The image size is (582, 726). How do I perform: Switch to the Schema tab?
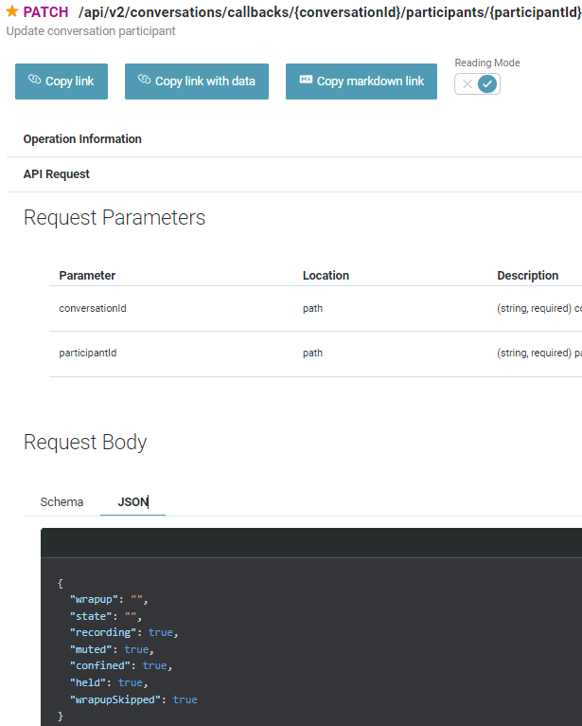pos(62,501)
